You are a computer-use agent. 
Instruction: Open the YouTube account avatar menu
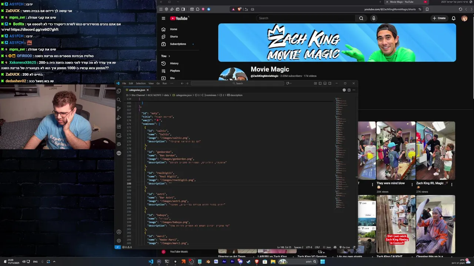pyautogui.click(x=464, y=18)
